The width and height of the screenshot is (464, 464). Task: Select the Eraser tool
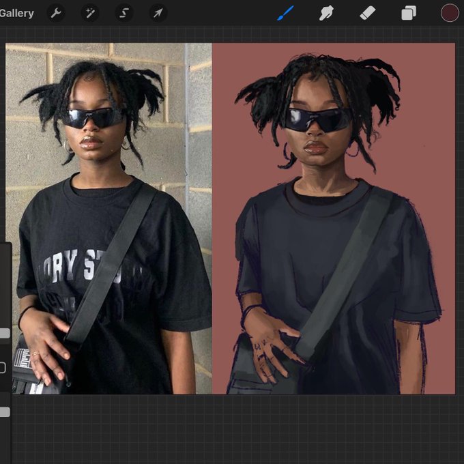click(368, 14)
